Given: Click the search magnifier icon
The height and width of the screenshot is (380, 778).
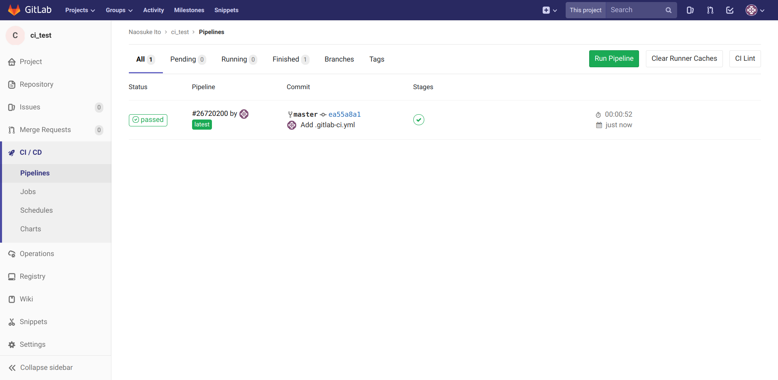Looking at the screenshot, I should pos(668,10).
